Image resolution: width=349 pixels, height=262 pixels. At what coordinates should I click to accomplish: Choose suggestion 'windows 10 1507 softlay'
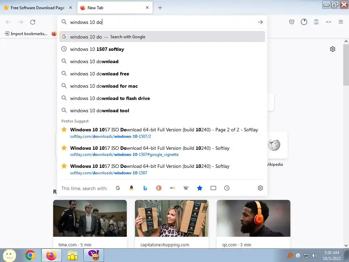pos(162,49)
